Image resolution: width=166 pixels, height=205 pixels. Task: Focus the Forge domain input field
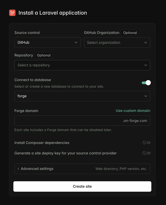tap(82, 120)
